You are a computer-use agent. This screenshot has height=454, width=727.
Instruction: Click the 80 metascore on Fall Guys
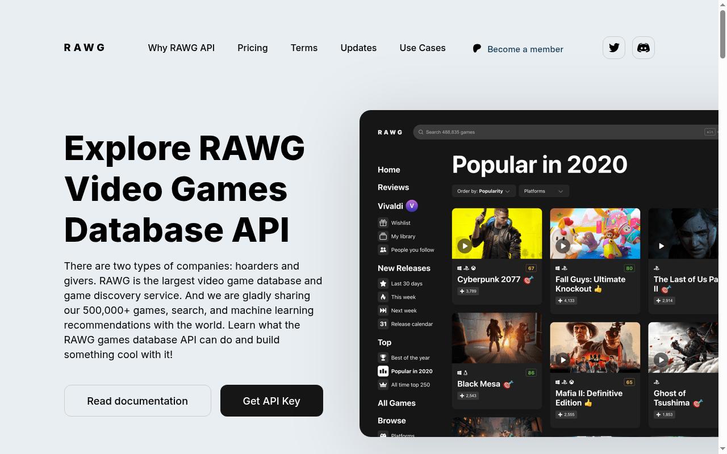629,268
